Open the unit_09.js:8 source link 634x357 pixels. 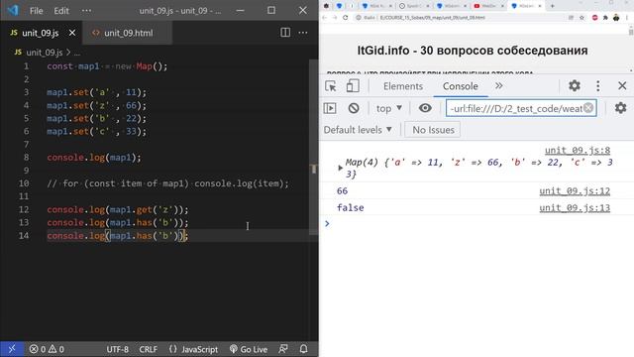[577, 150]
